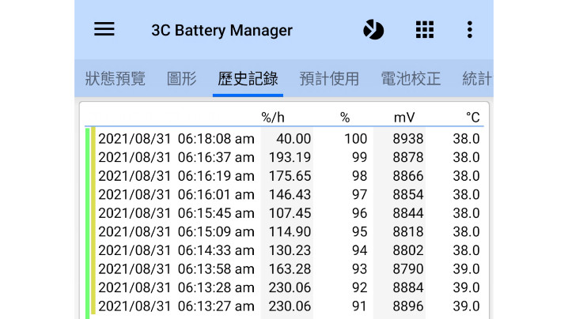Click the 193.19 %/h value
Image resolution: width=568 pixels, height=319 pixels.
click(x=290, y=157)
